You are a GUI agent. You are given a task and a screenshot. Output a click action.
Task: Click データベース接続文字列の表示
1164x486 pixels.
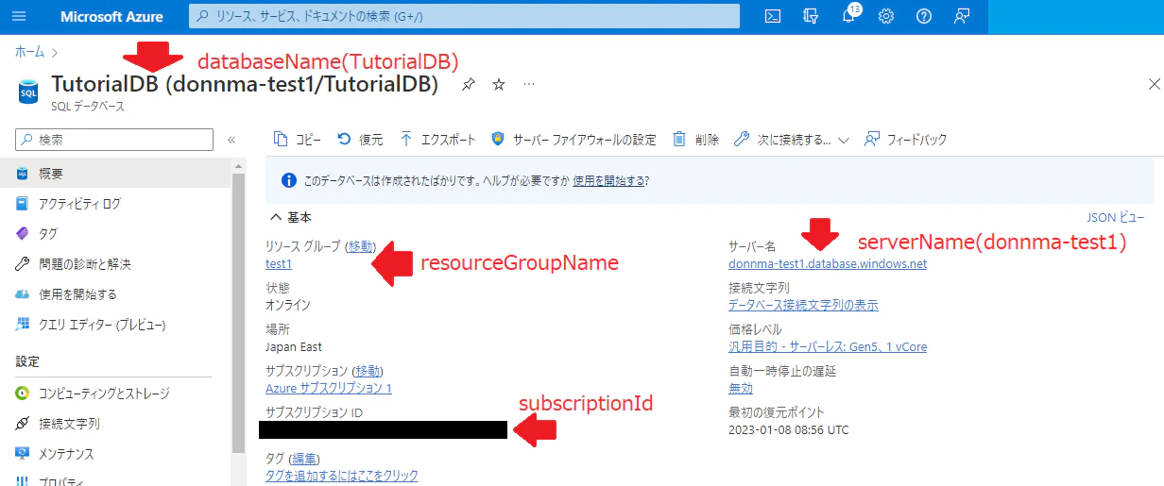pyautogui.click(x=803, y=305)
